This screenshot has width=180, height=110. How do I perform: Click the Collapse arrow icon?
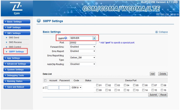click(157, 32)
